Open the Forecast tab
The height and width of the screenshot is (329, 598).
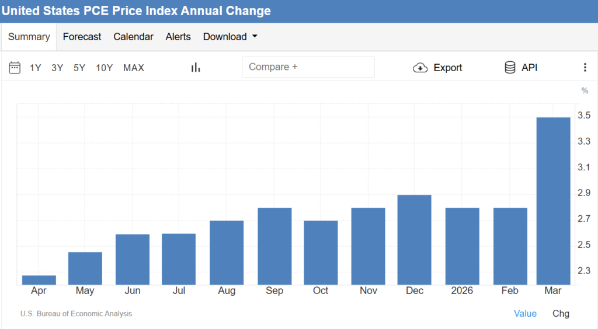click(82, 37)
